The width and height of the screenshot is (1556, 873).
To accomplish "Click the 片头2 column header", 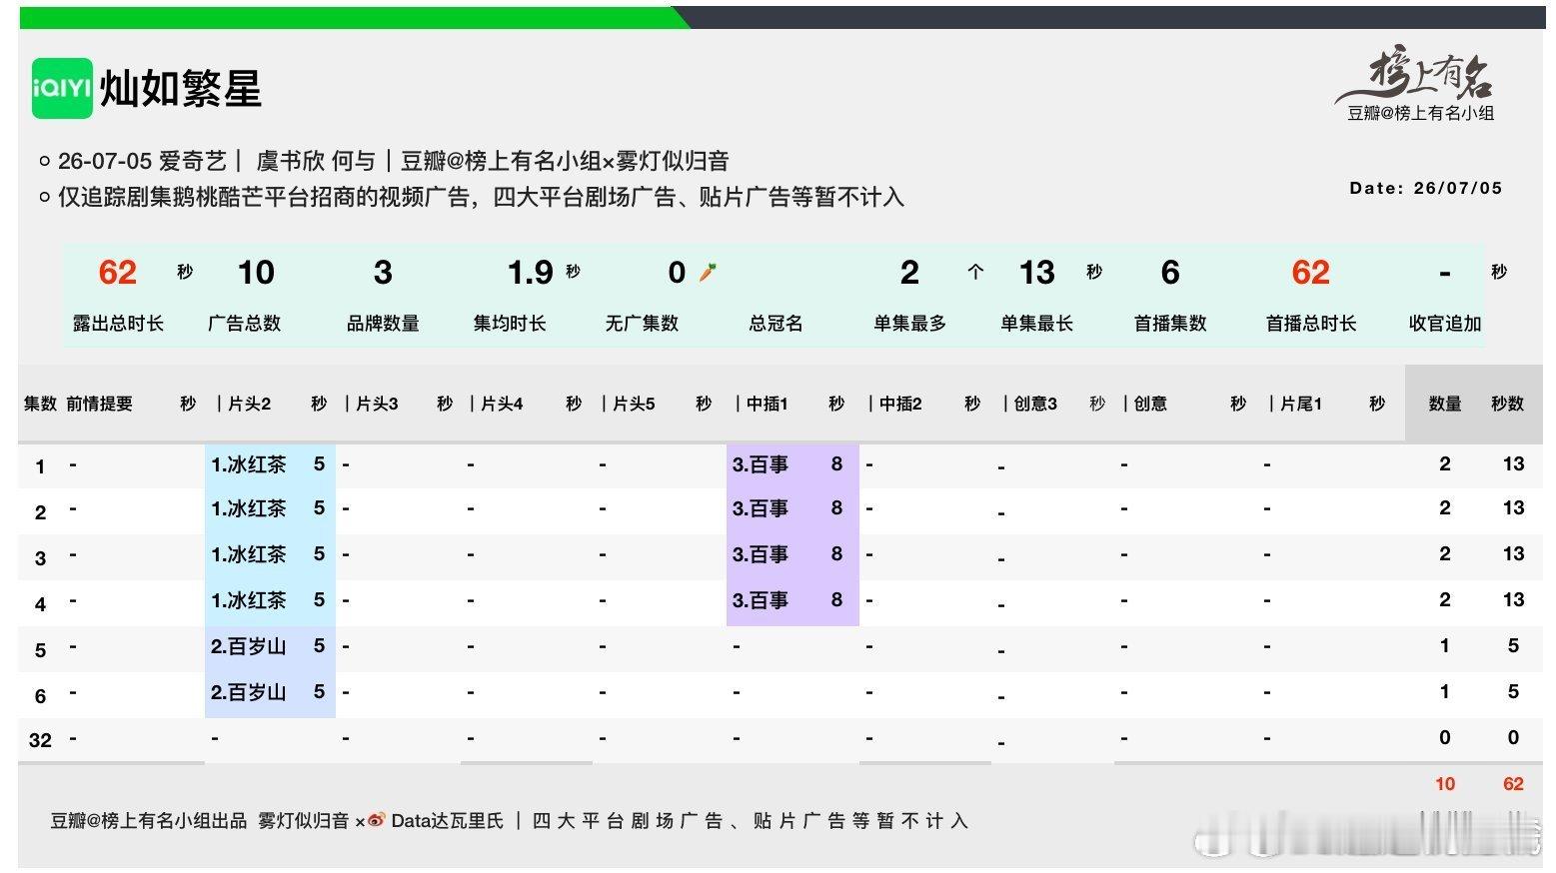I will 249,404.
